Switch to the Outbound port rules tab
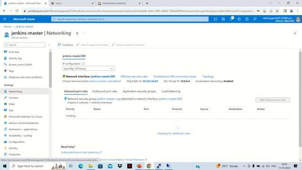 (105, 91)
